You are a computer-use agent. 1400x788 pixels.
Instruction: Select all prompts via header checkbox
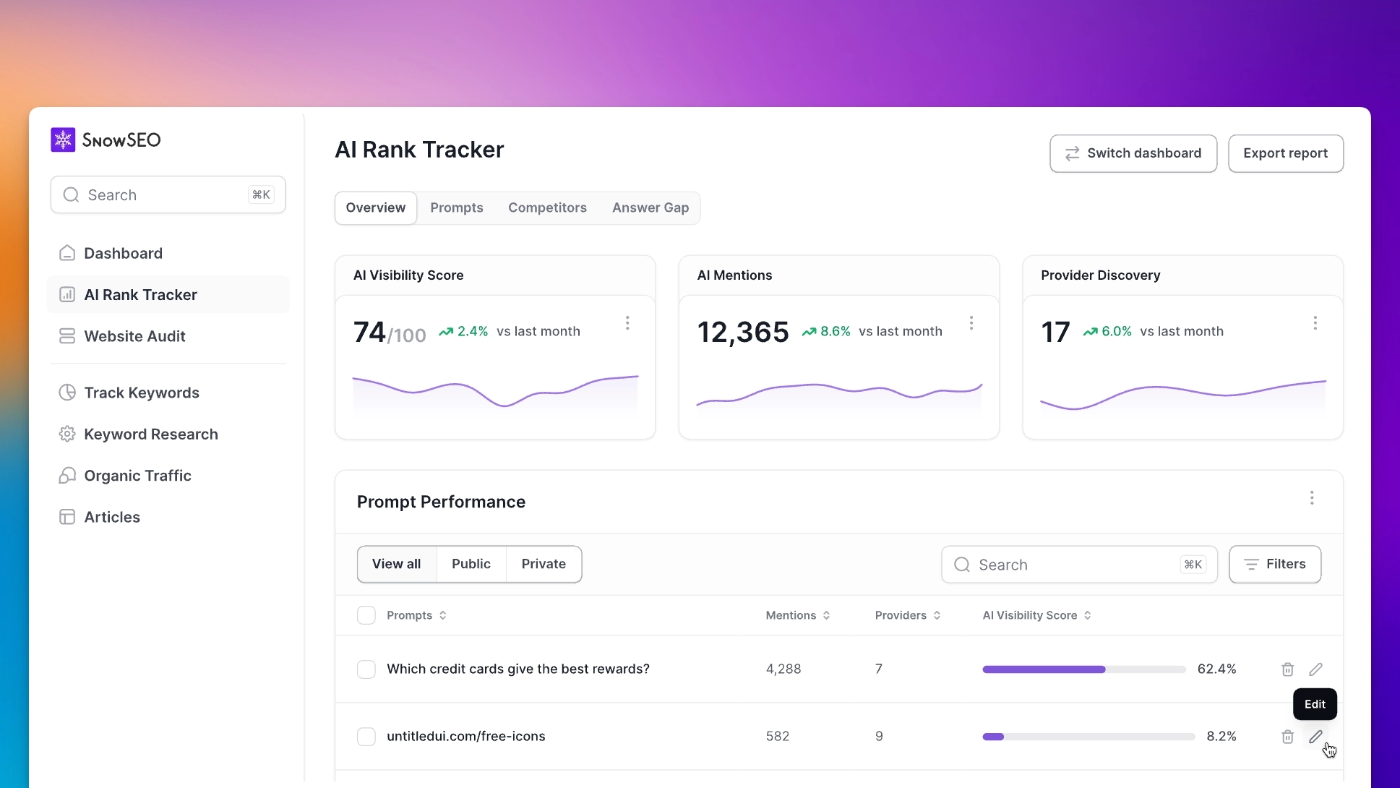pos(366,615)
